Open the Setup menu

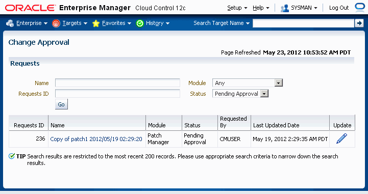pyautogui.click(x=237, y=8)
